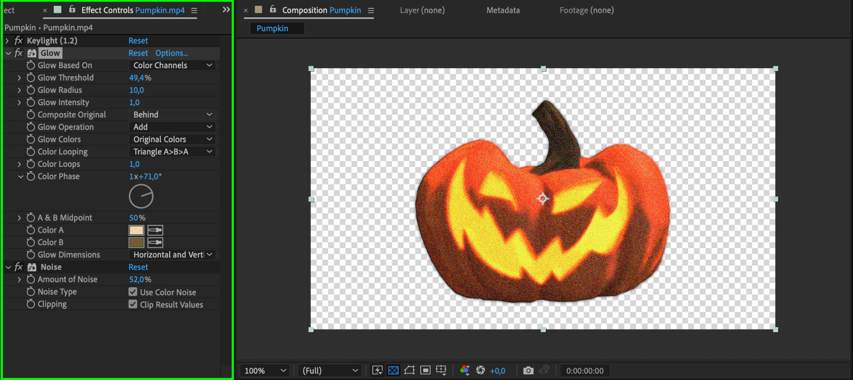Uncheck Clip Result Values checkbox
Screen dimensions: 853x380
click(x=133, y=304)
